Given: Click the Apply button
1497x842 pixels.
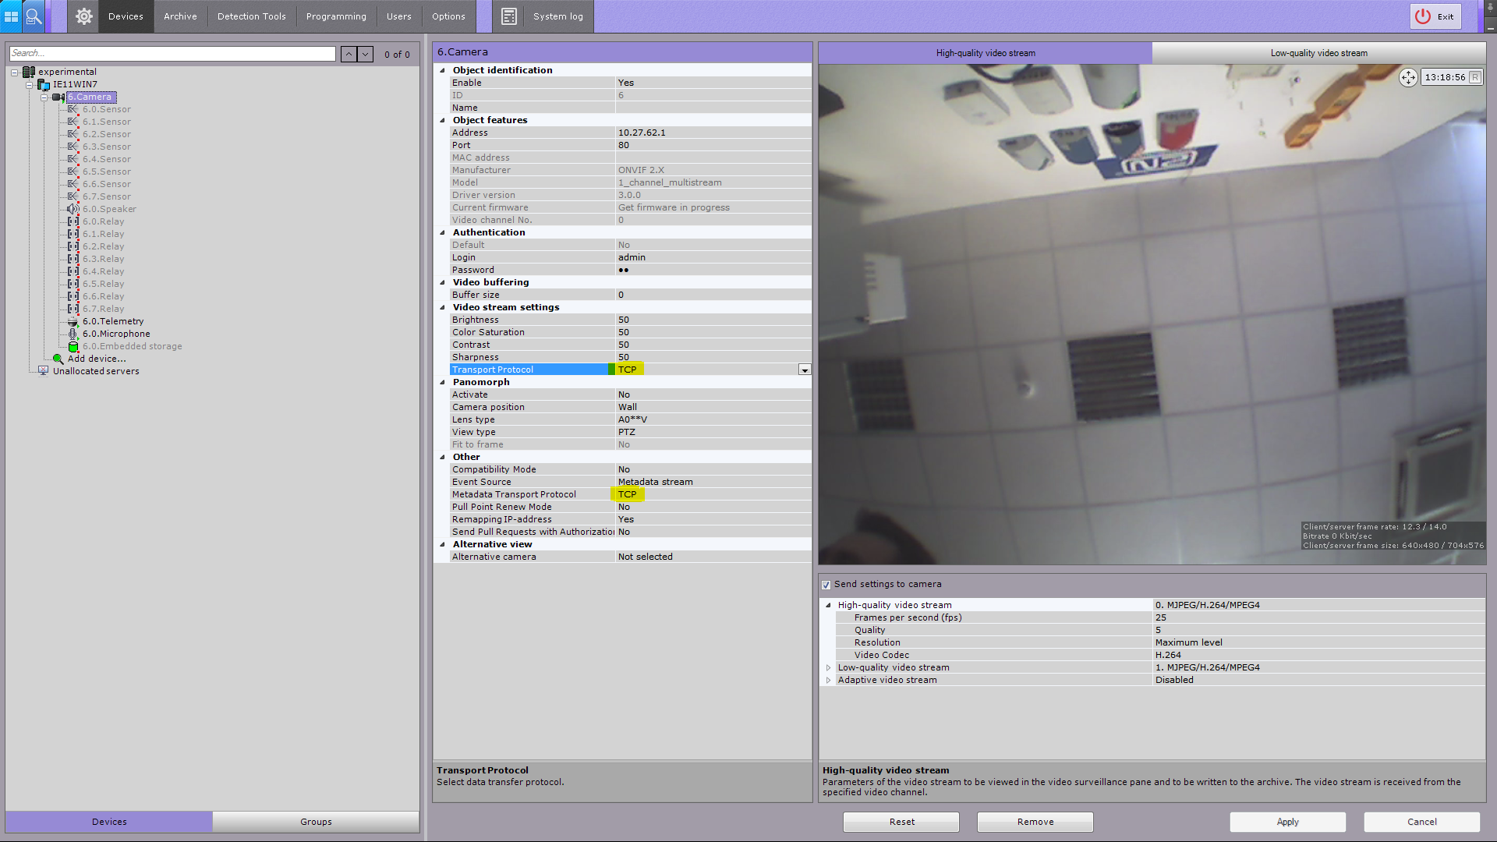Looking at the screenshot, I should tap(1287, 822).
